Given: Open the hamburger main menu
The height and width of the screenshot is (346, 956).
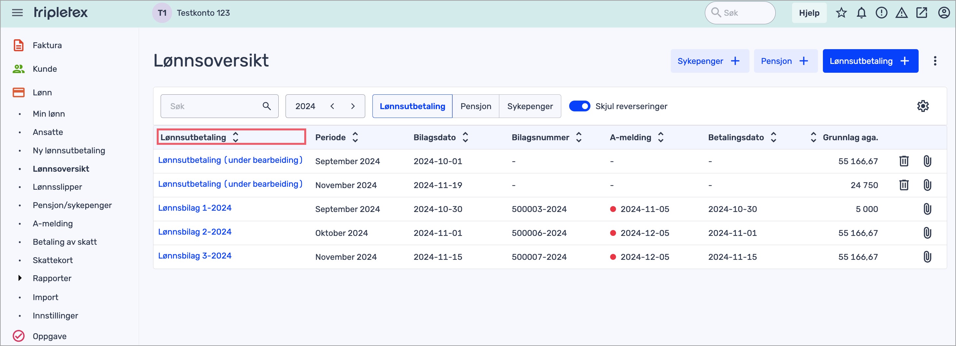Looking at the screenshot, I should point(17,13).
